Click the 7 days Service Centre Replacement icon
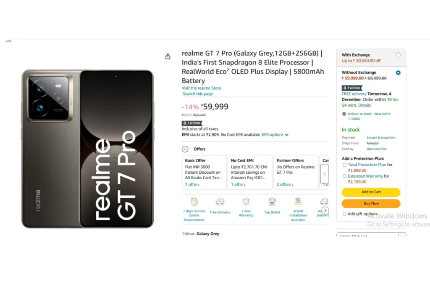This screenshot has height=286, width=430. coord(194,202)
